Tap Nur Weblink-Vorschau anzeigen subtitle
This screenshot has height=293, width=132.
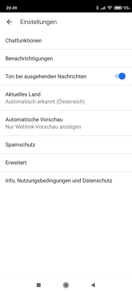coord(43,127)
